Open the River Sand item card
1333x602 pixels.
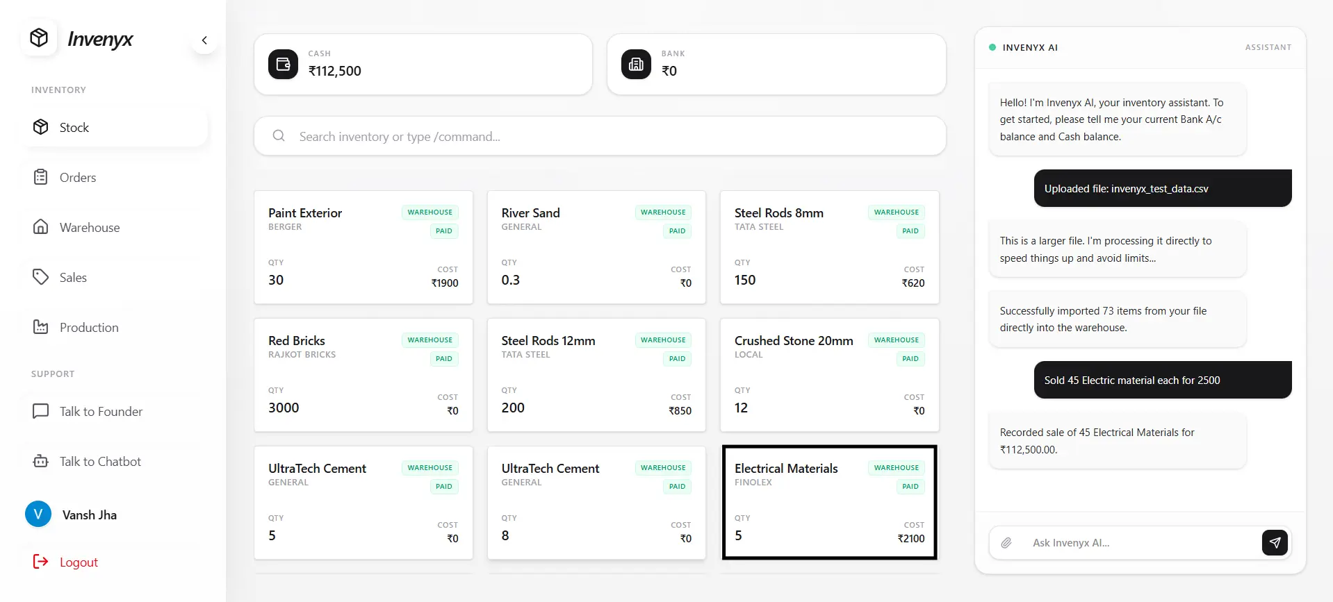pos(596,247)
